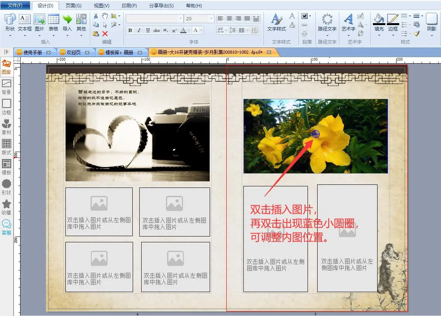
Task: Select the hand pan tool
Action: point(105,16)
